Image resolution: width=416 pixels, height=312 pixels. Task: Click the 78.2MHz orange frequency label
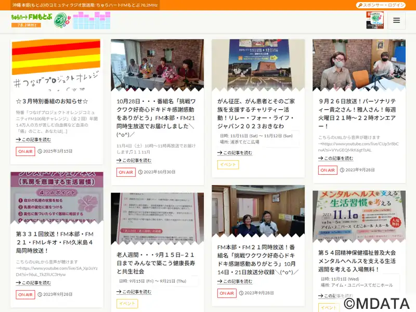click(x=27, y=25)
